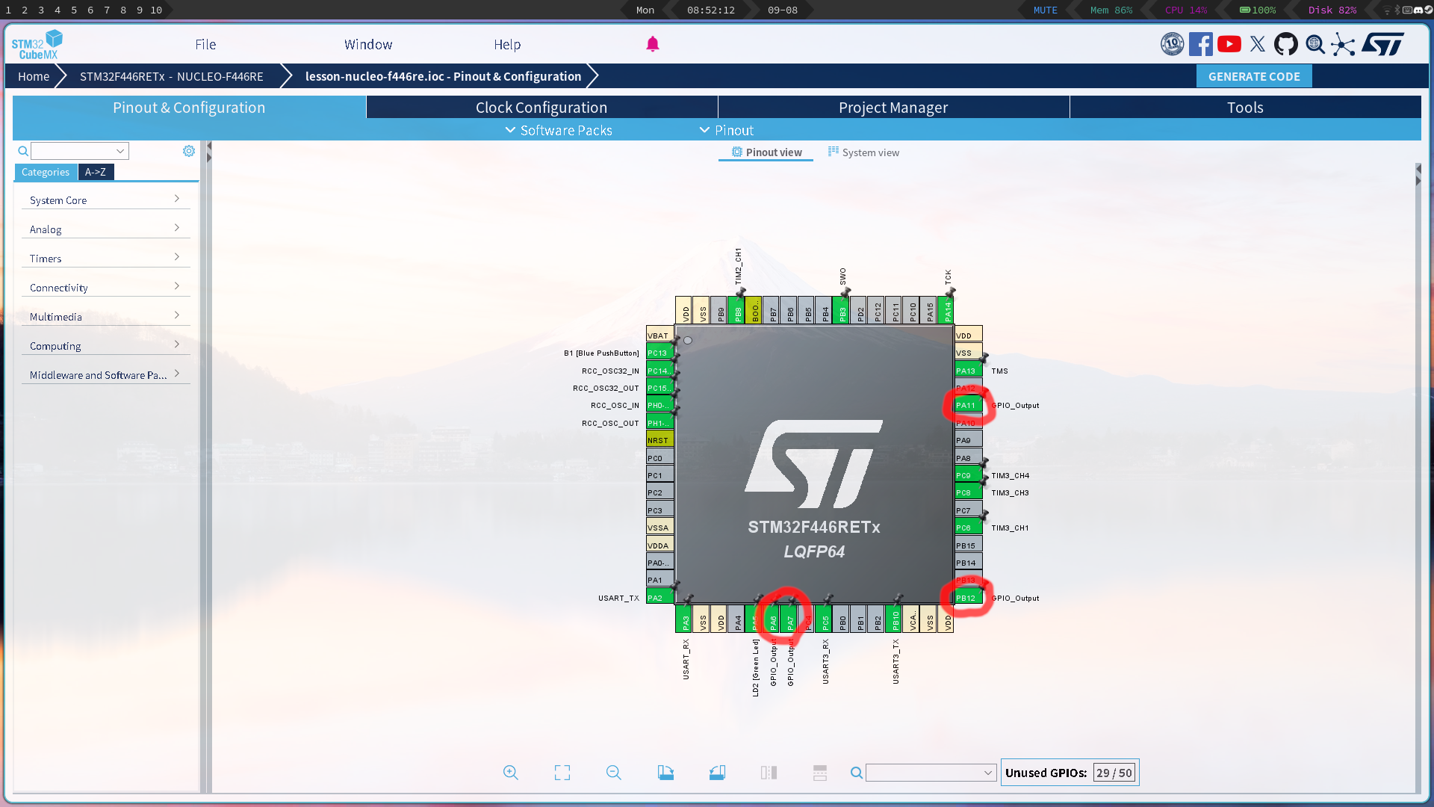The width and height of the screenshot is (1434, 807).
Task: Switch category list to A->Z
Action: [x=96, y=172]
